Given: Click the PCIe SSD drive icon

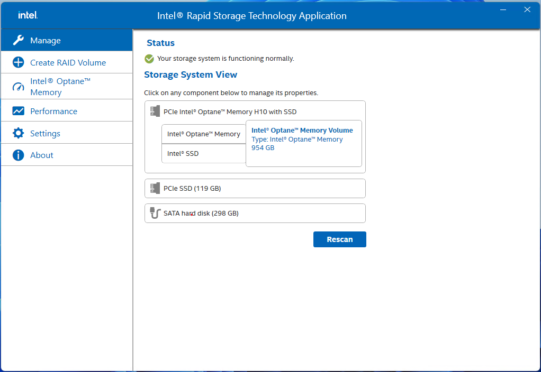Looking at the screenshot, I should tap(155, 188).
